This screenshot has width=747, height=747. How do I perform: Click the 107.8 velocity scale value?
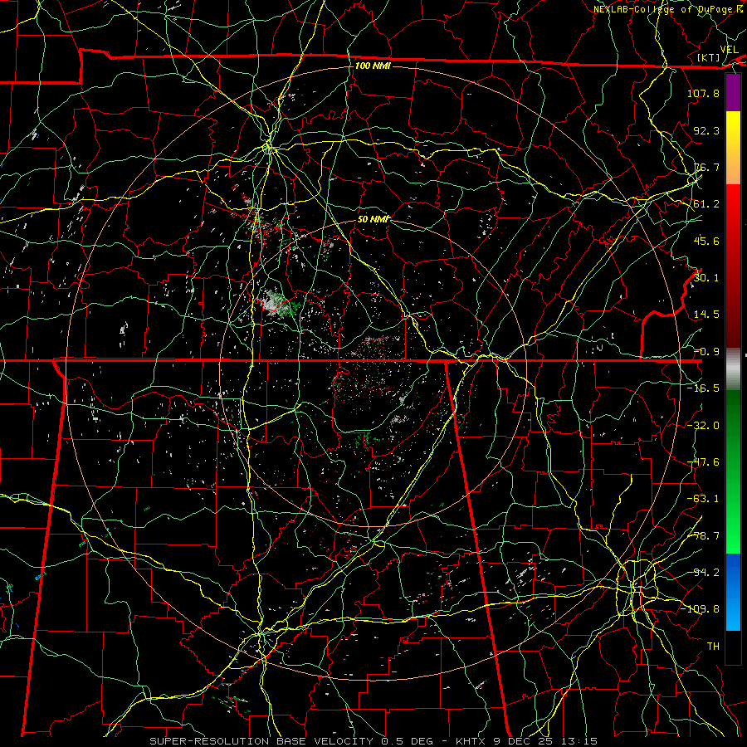[703, 93]
